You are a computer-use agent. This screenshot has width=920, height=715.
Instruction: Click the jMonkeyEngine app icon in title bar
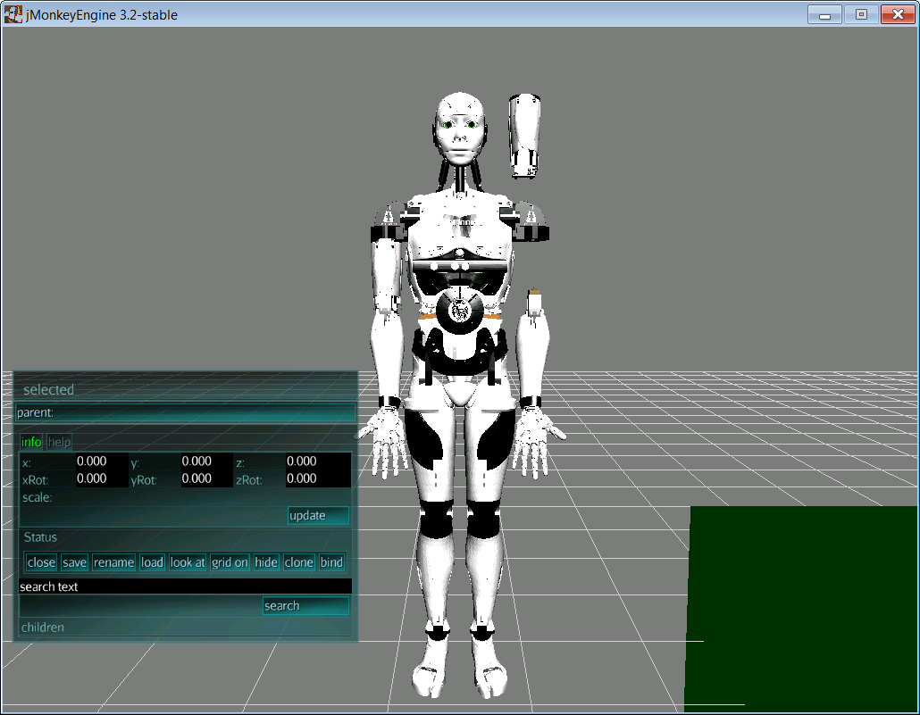[14, 14]
